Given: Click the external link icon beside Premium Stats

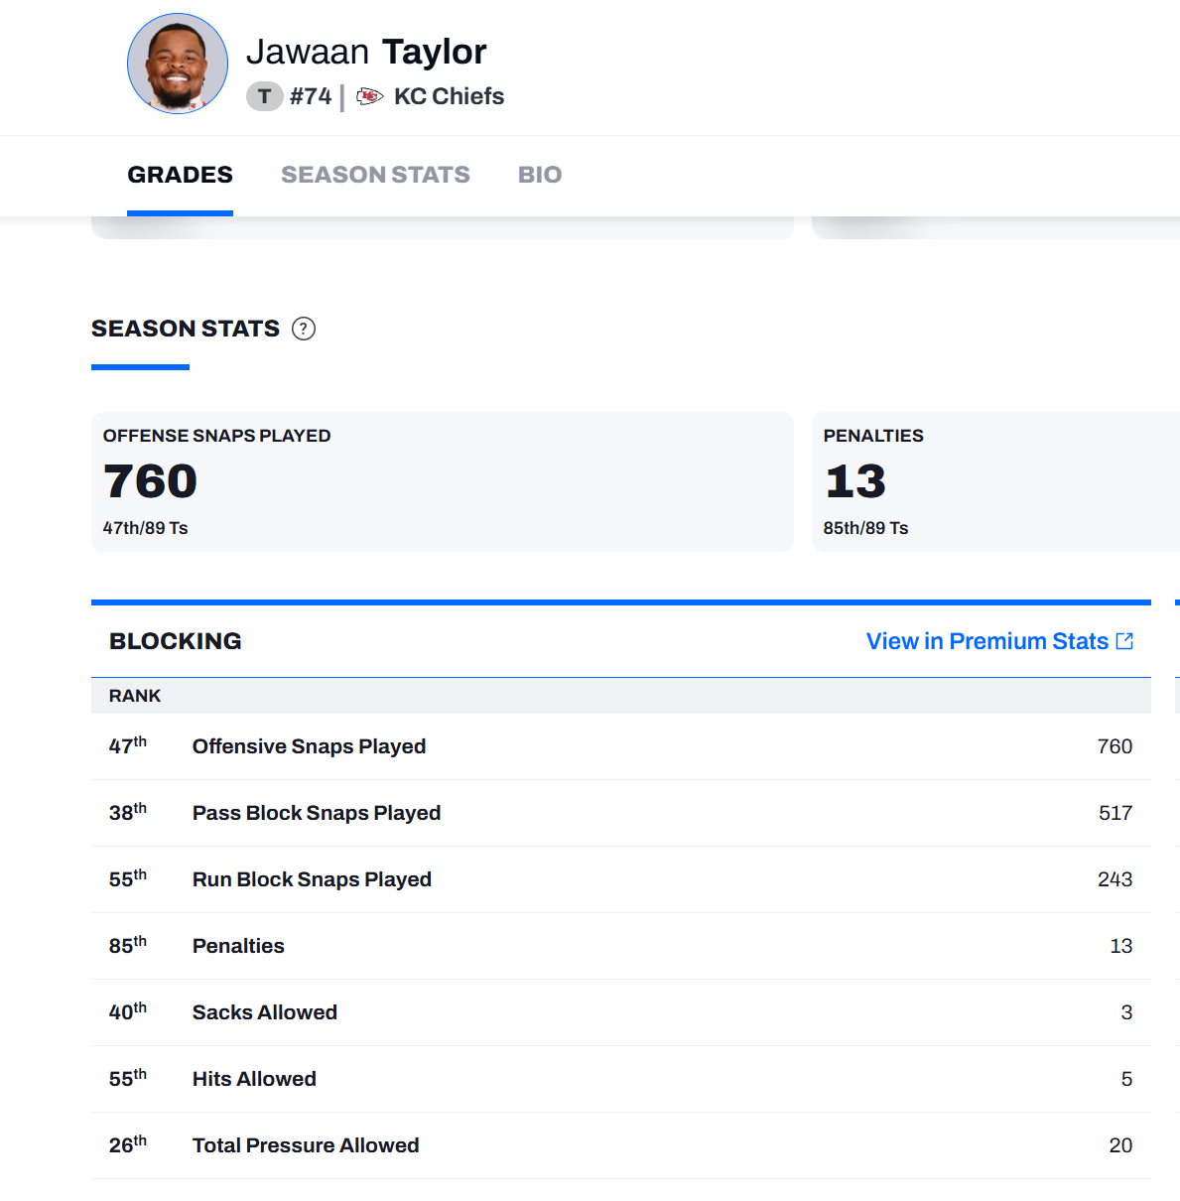Looking at the screenshot, I should [x=1124, y=641].
